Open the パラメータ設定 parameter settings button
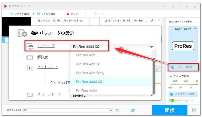Viewport: 202px width, 117px height. pyautogui.click(x=184, y=68)
